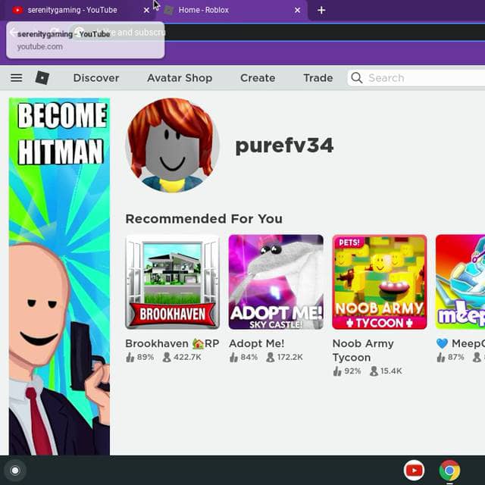The image size is (485, 485).
Task: Close the Home - Roblox tab
Action: (x=297, y=10)
